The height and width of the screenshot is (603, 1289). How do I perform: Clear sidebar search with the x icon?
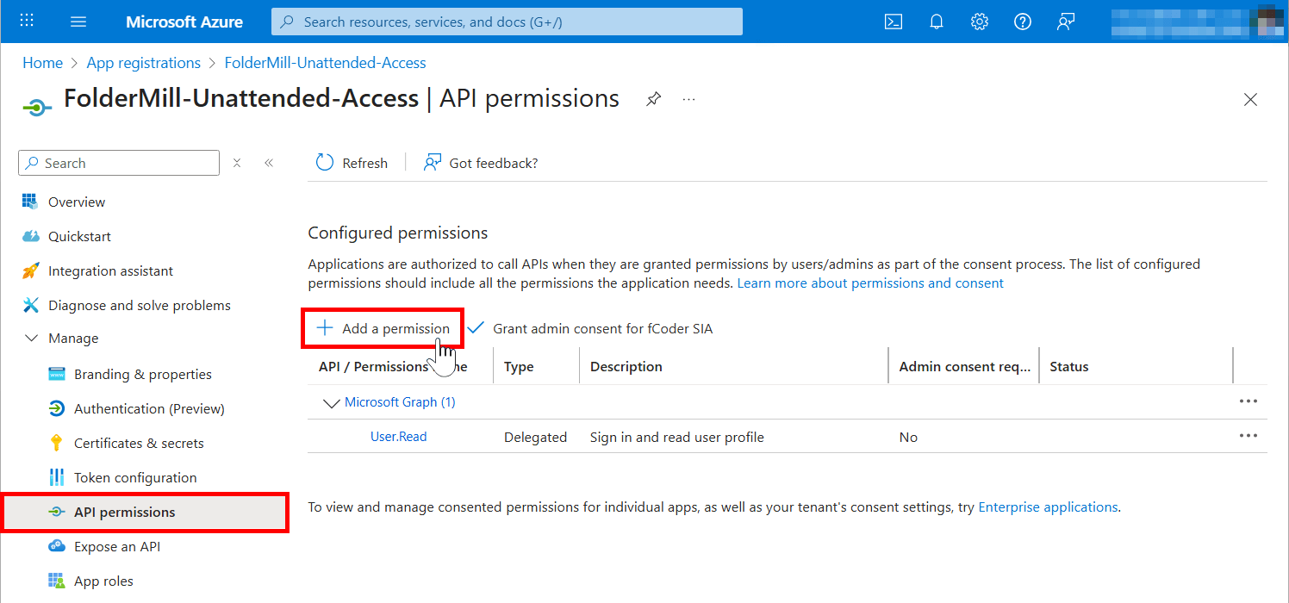point(237,162)
